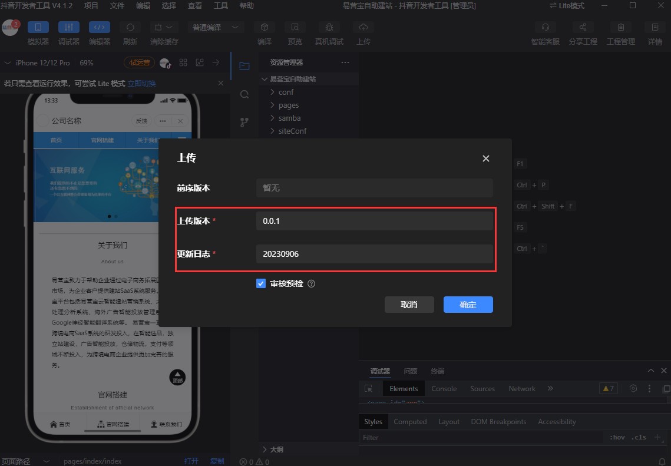The width and height of the screenshot is (671, 466).
Task: Expand the siteConf folder
Action: point(309,131)
